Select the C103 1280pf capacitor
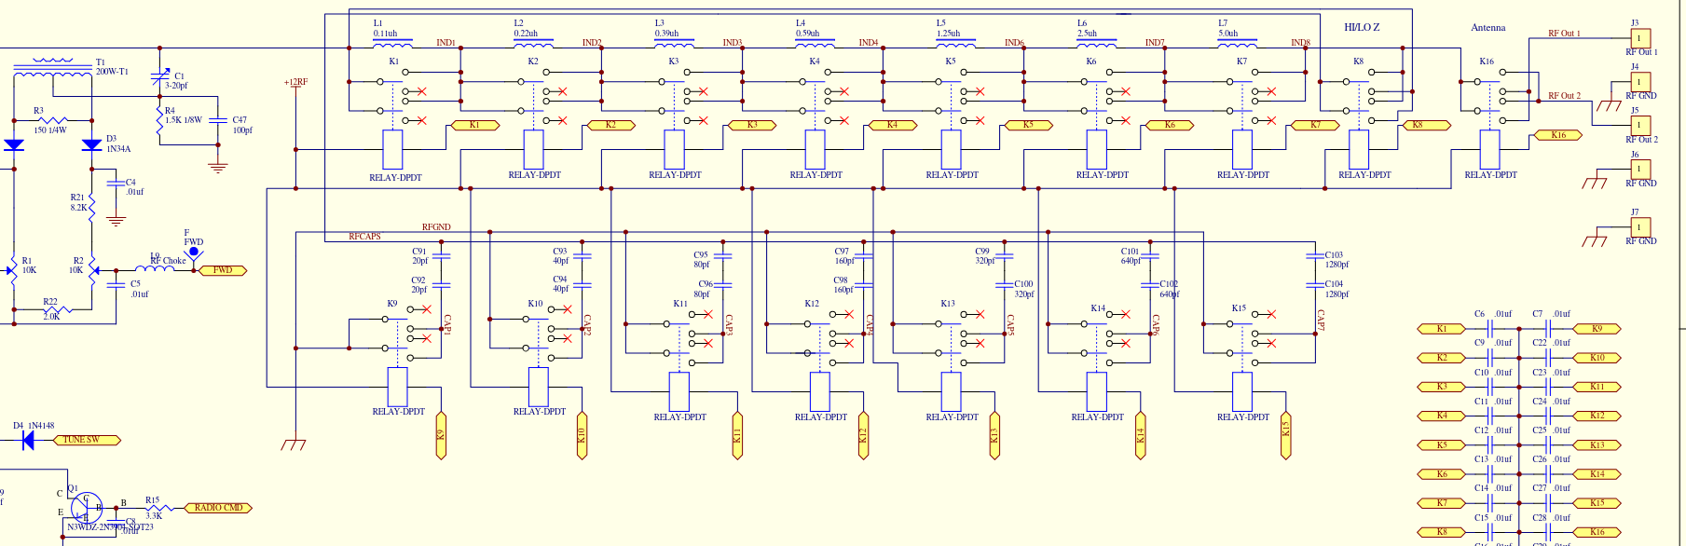The height and width of the screenshot is (546, 1686). click(1315, 255)
